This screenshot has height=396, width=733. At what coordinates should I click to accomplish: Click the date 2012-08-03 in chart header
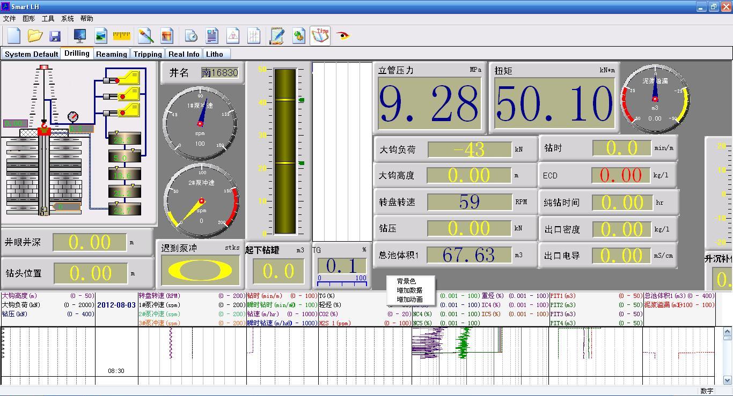(116, 305)
